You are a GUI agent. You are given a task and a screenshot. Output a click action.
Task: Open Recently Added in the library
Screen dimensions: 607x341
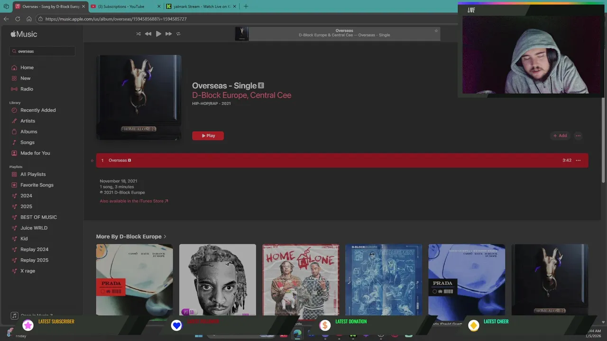[38, 110]
